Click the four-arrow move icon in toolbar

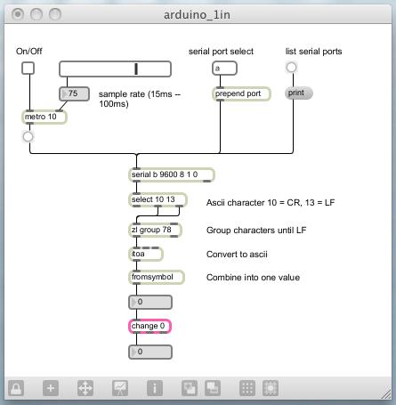[x=85, y=388]
